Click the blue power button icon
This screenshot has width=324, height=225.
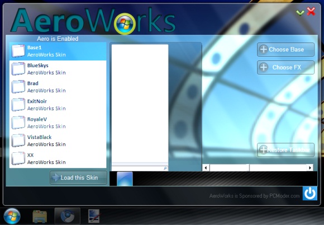click(309, 193)
